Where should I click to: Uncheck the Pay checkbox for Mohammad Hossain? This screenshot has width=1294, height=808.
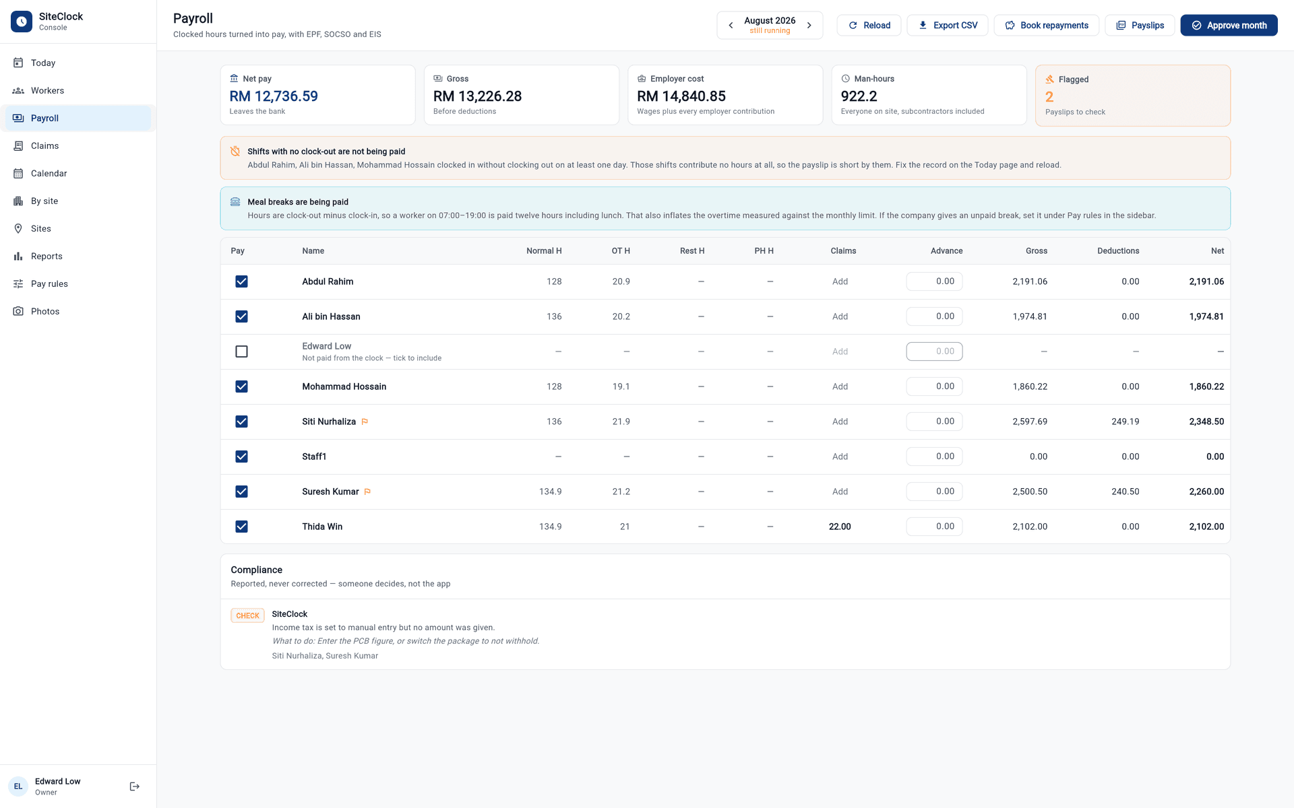click(x=241, y=386)
